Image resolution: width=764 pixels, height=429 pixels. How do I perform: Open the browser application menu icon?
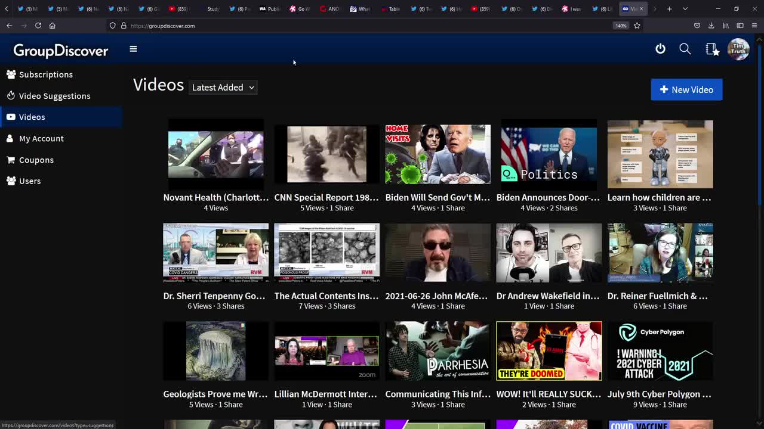(754, 26)
